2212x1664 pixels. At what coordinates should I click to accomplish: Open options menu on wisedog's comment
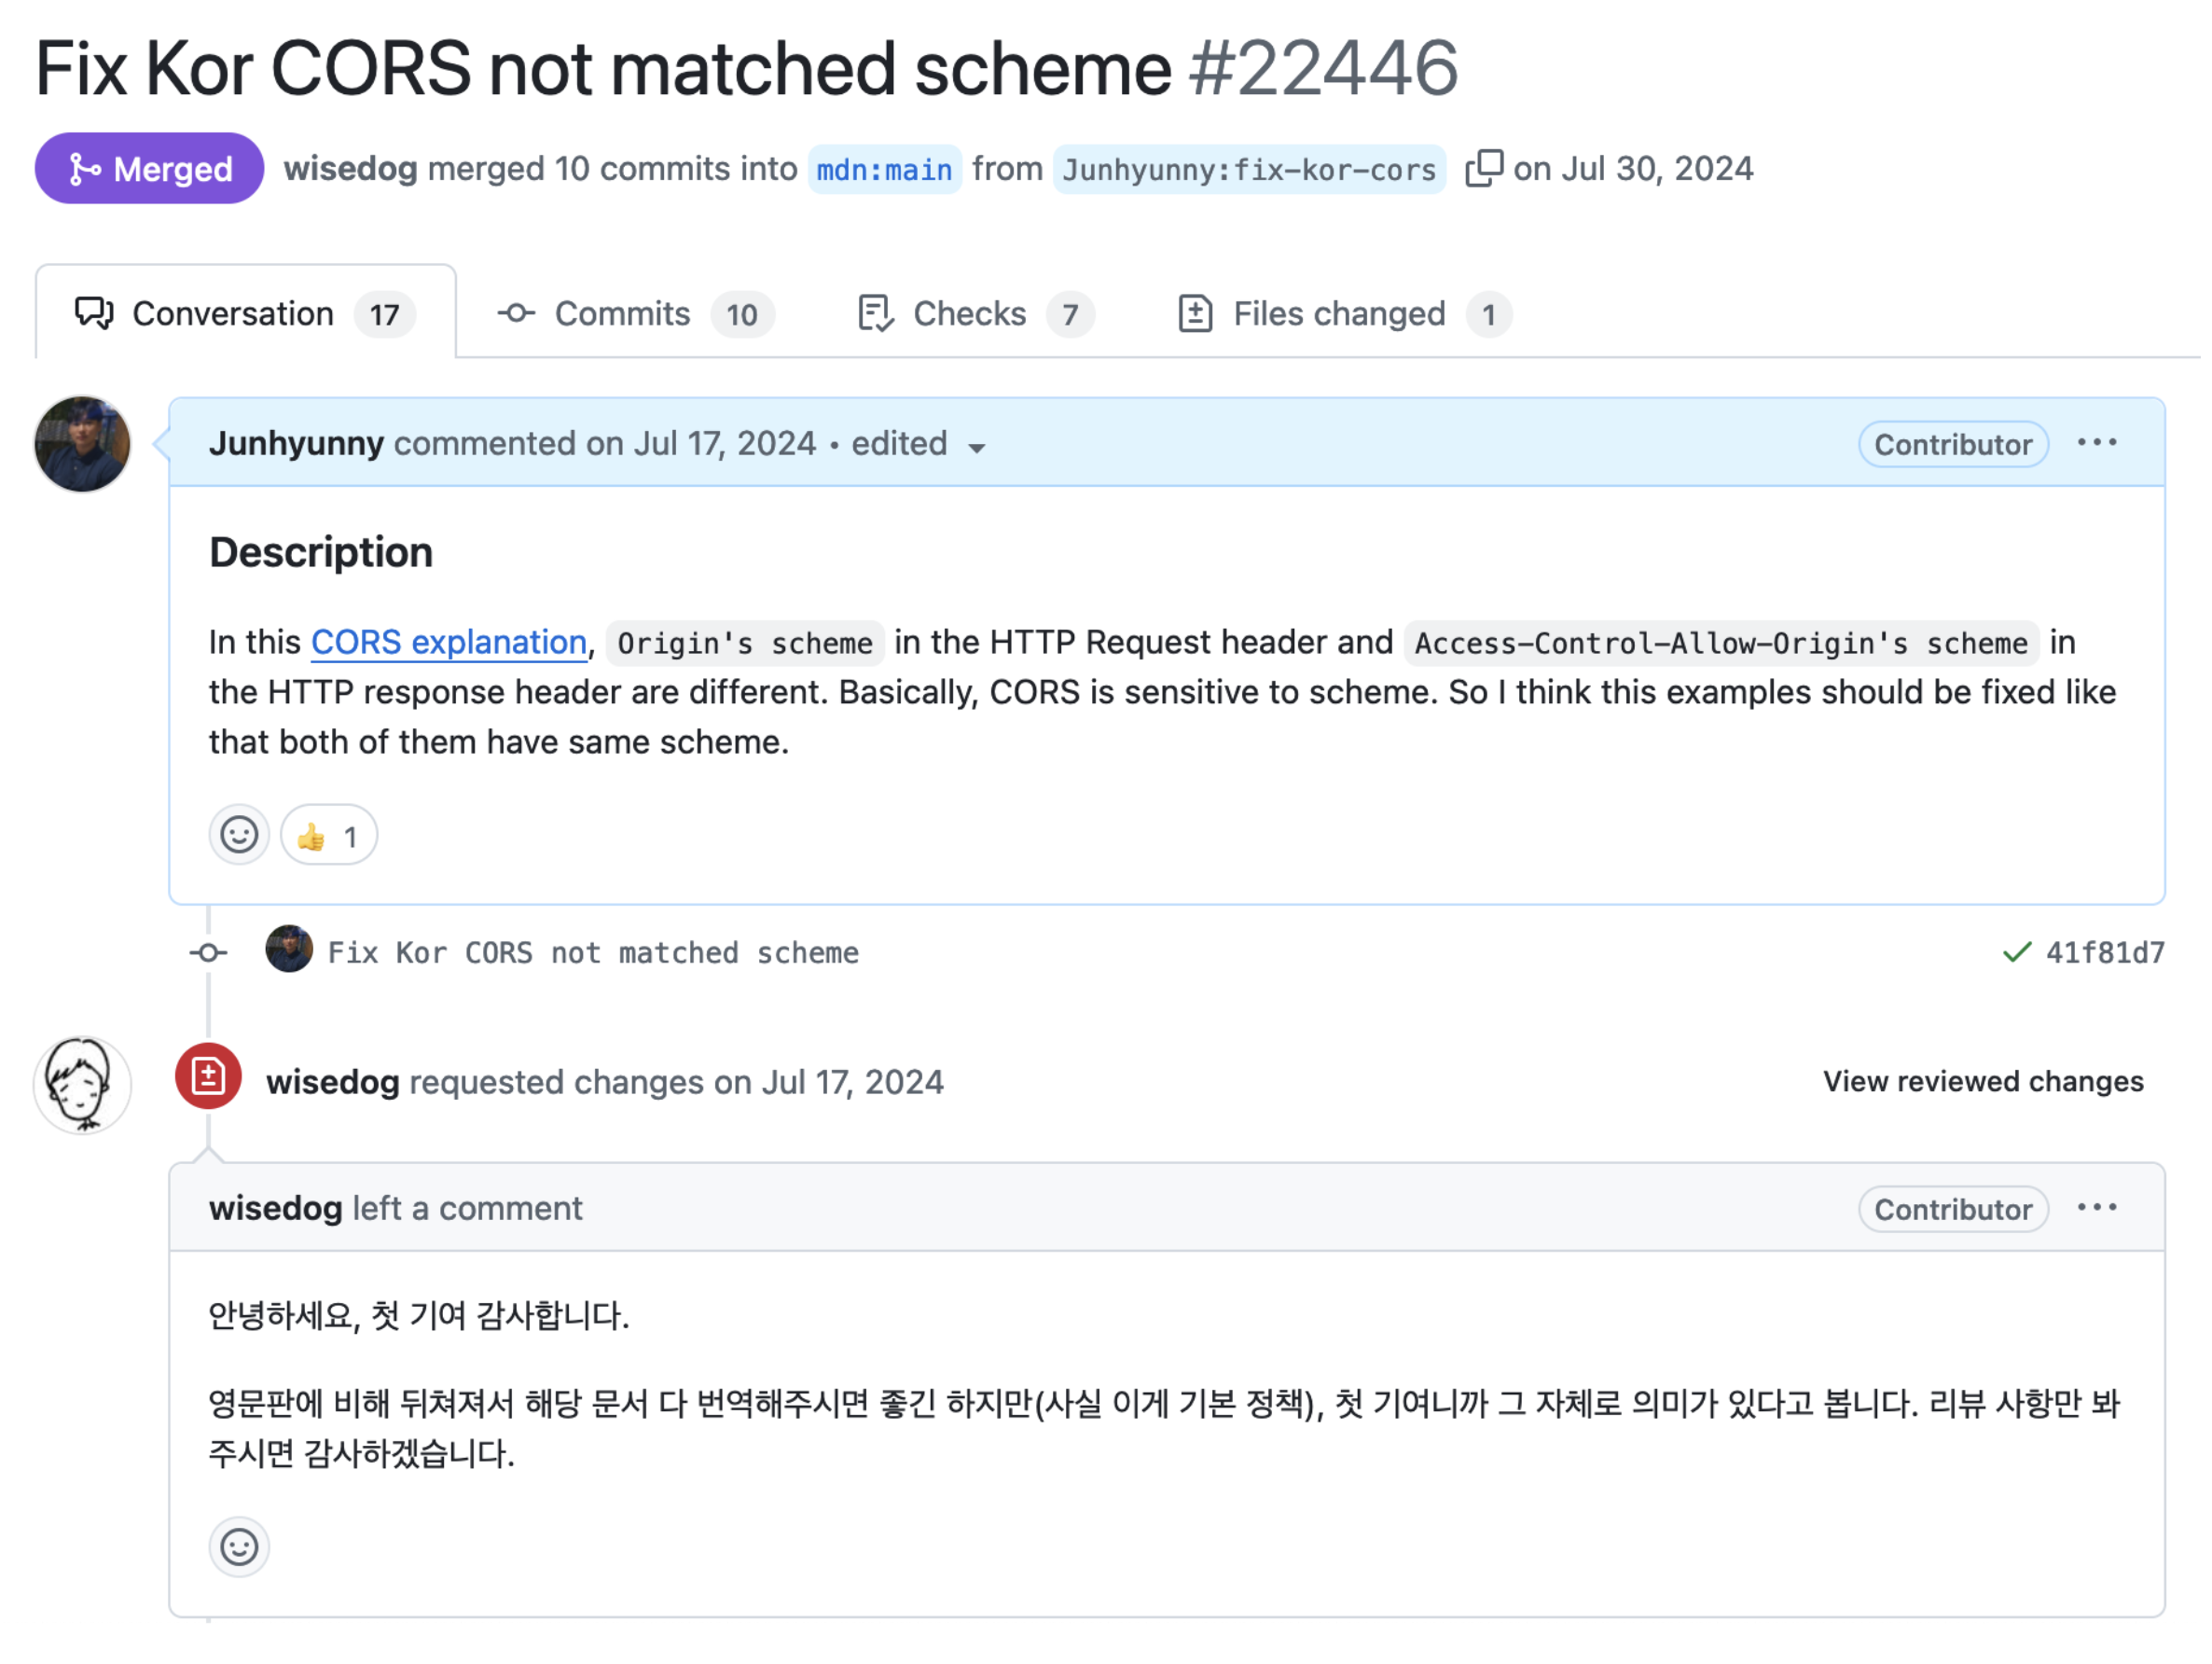pos(2096,1208)
